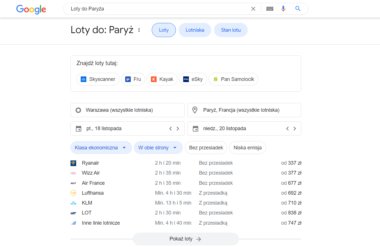This screenshot has height=247, width=380.
Task: Click the KLM airline logo
Action: (x=73, y=203)
